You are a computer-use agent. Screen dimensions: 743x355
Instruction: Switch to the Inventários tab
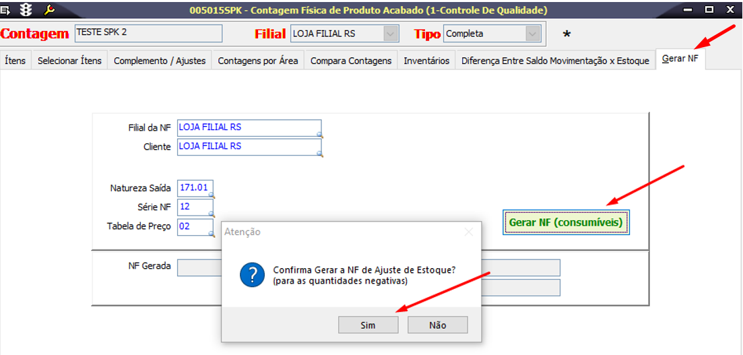point(426,61)
